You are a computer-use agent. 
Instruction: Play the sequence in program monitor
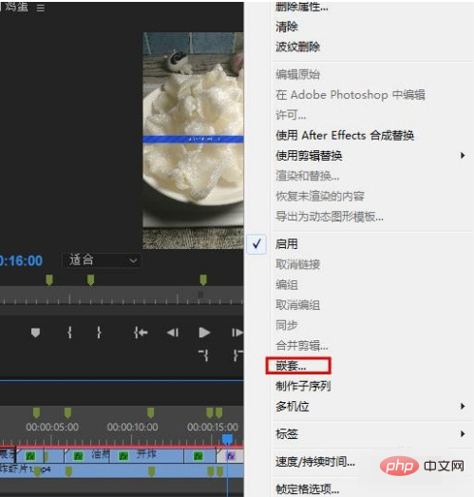coord(204,333)
